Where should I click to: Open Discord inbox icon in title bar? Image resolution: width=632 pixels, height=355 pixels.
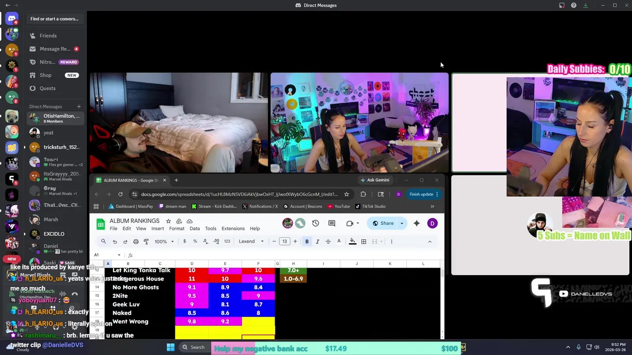(x=562, y=5)
